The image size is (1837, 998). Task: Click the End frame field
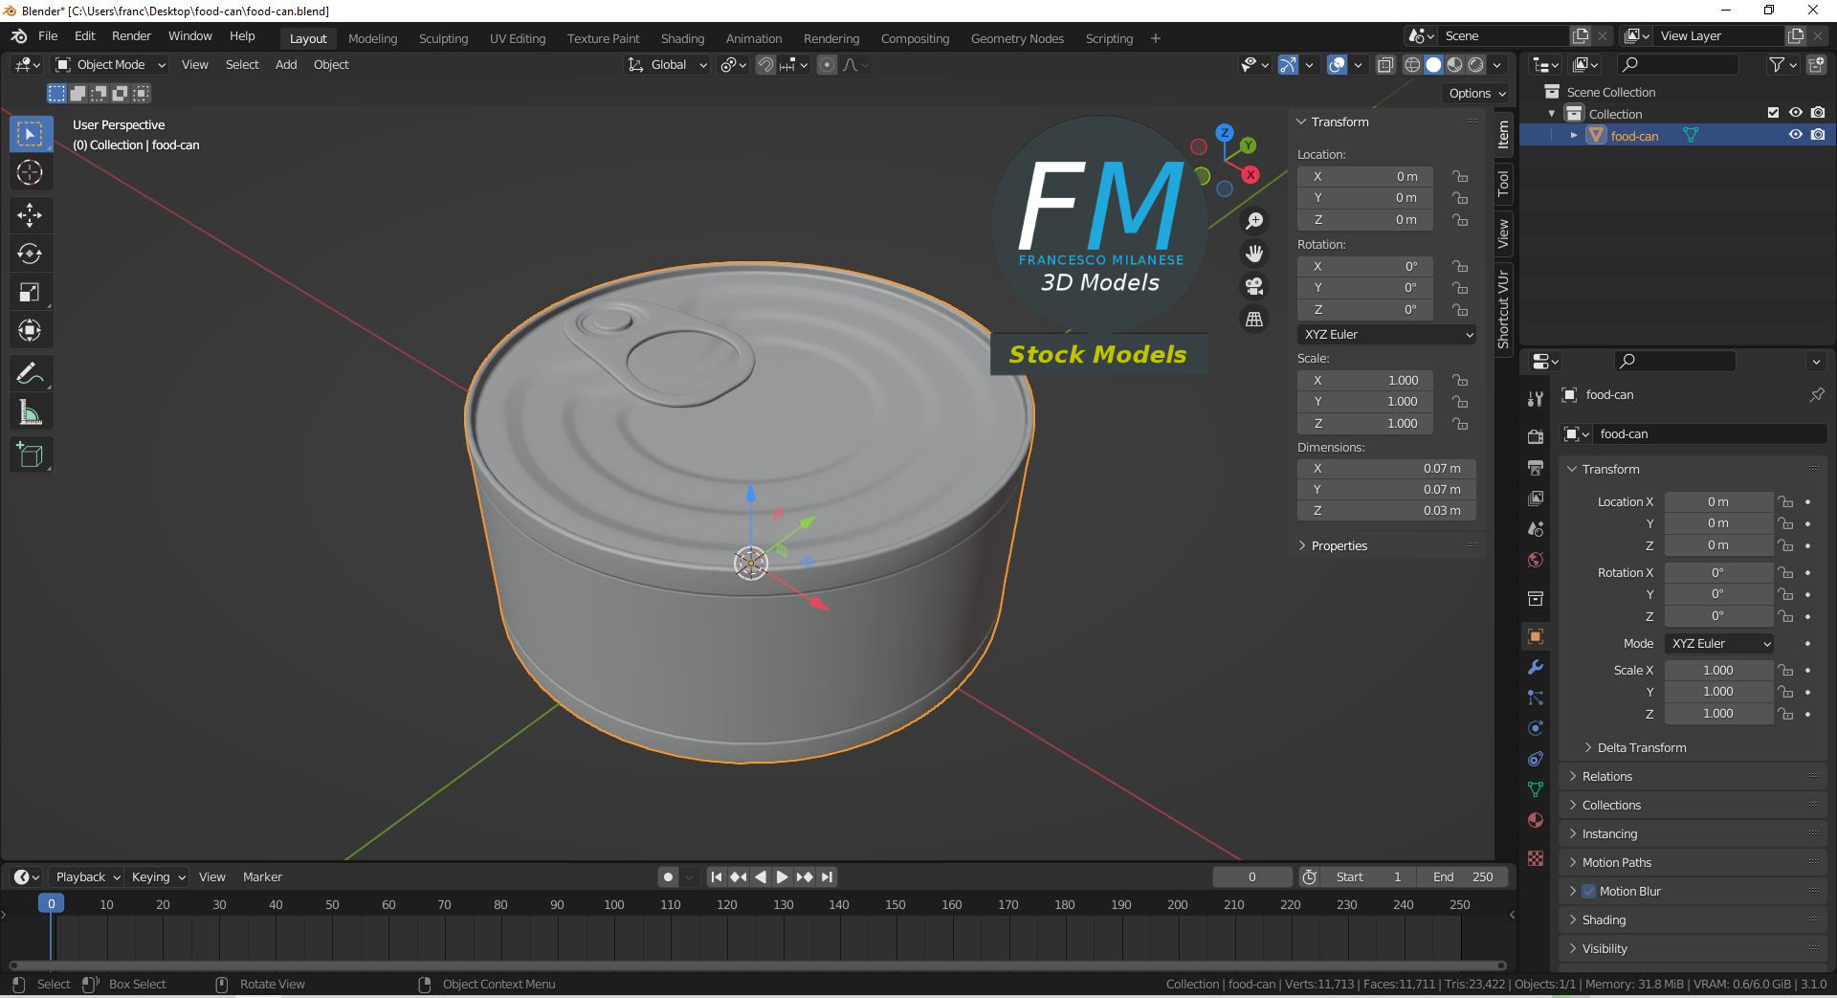[x=1462, y=876]
